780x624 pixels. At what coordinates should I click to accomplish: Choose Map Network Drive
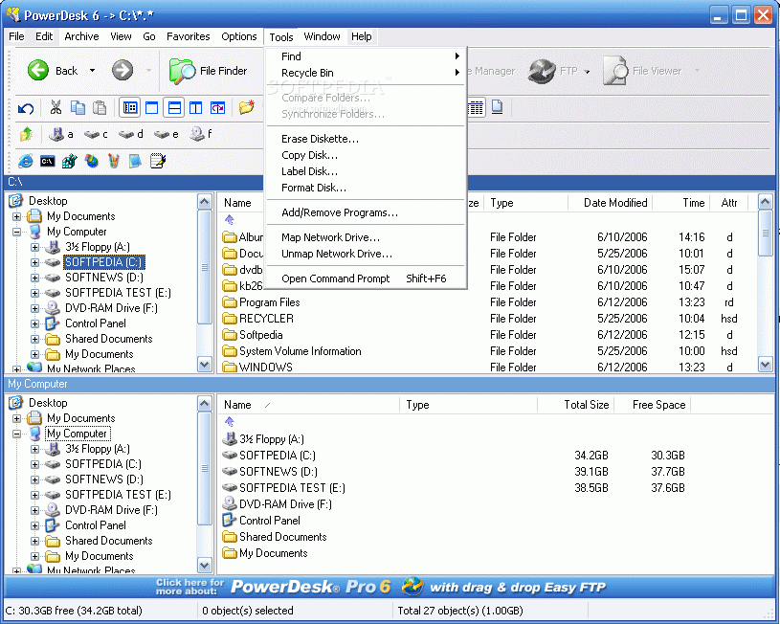(x=367, y=237)
